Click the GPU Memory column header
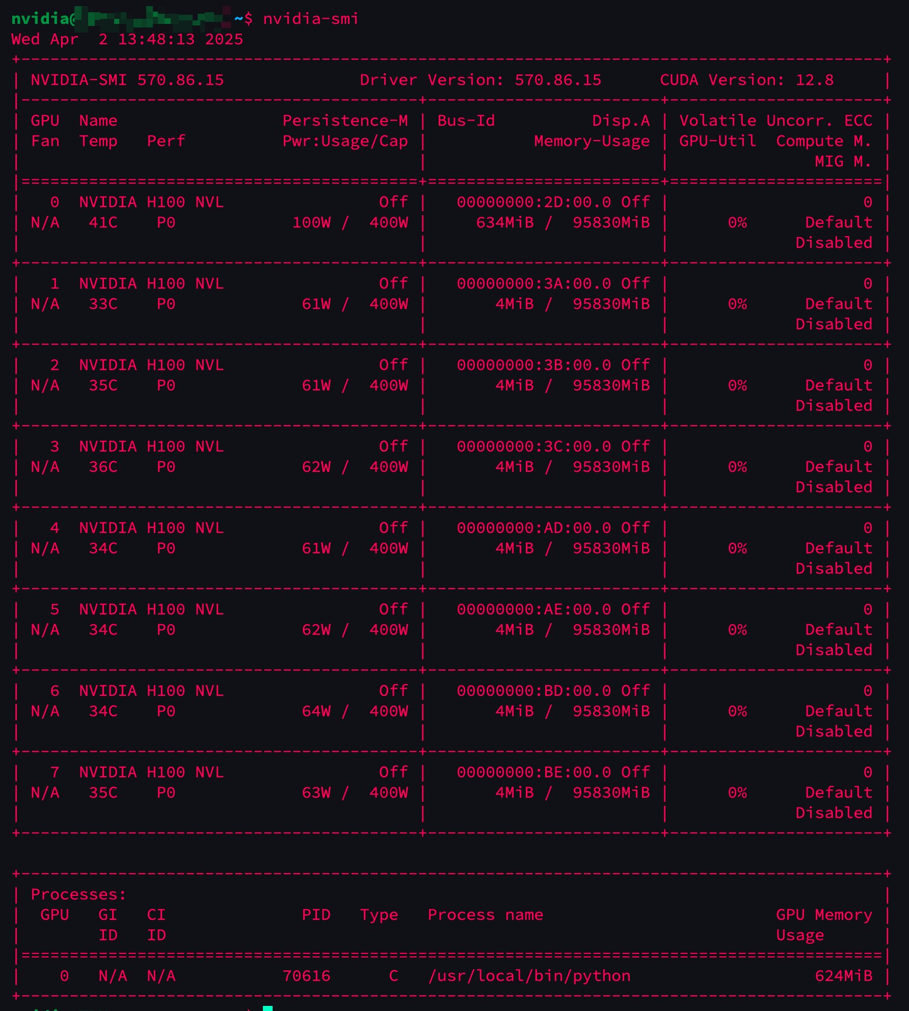 pyautogui.click(x=824, y=915)
